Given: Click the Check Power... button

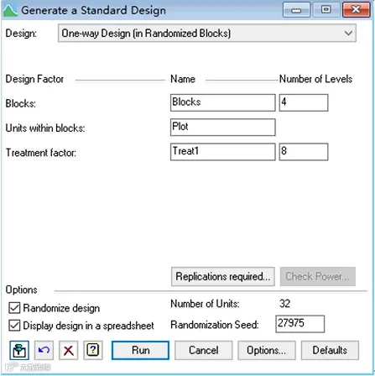Looking at the screenshot, I should click(x=318, y=276).
